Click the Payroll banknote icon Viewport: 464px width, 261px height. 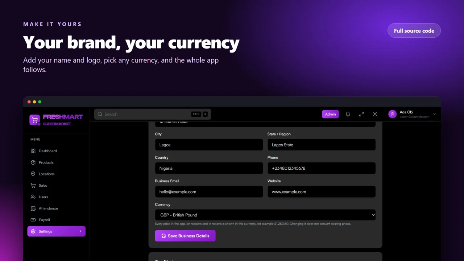(x=33, y=220)
